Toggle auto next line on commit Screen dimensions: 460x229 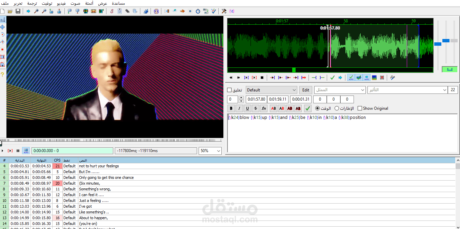(x=359, y=78)
